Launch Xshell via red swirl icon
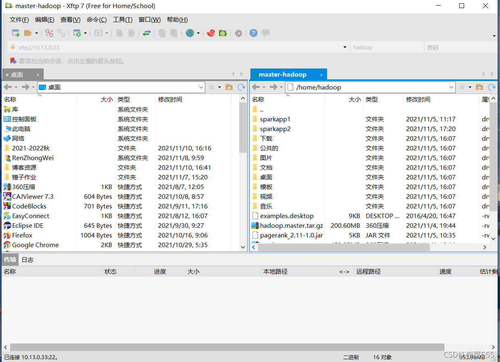This screenshot has height=362, width=500. pyautogui.click(x=210, y=33)
